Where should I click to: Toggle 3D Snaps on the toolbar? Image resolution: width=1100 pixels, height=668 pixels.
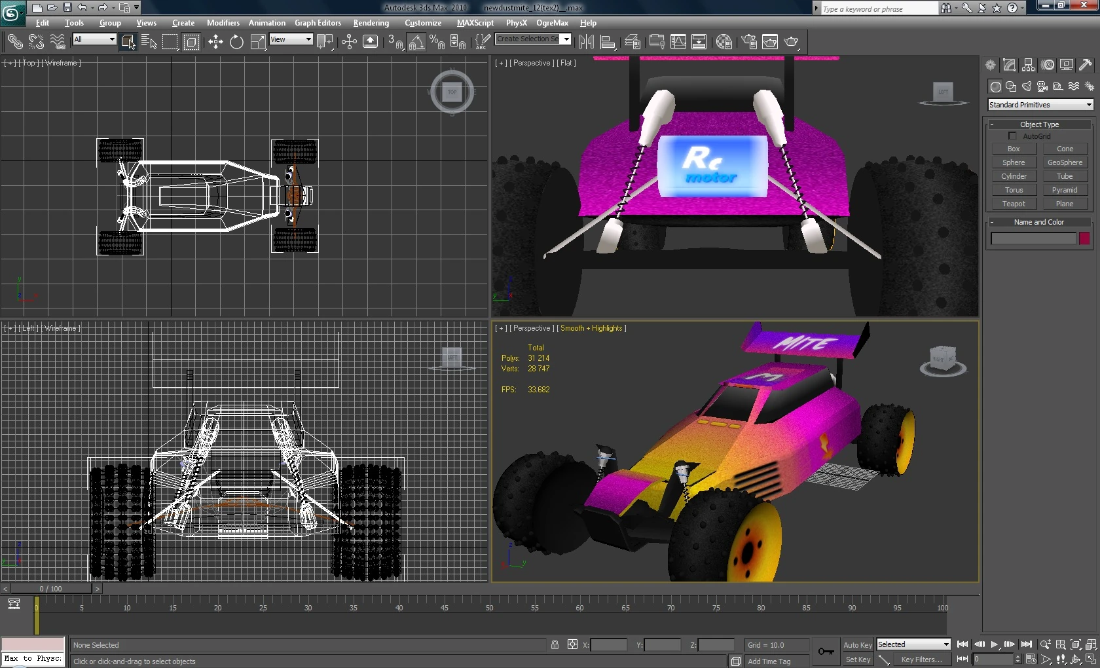pyautogui.click(x=395, y=42)
